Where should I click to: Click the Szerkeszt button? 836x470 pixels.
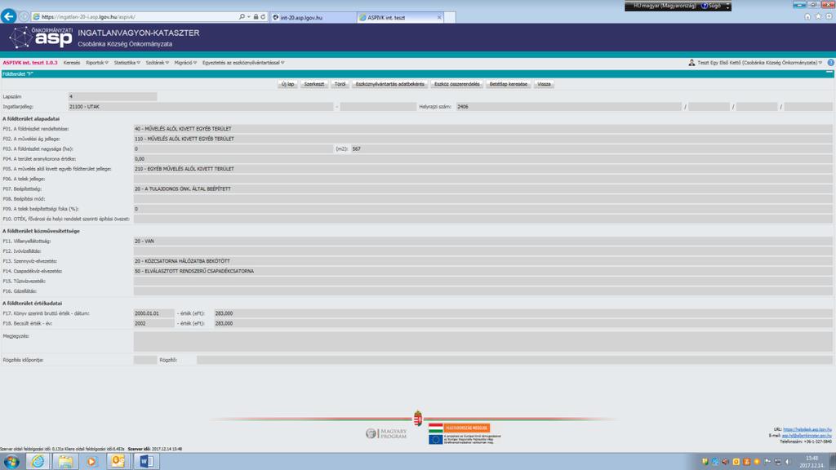click(314, 84)
